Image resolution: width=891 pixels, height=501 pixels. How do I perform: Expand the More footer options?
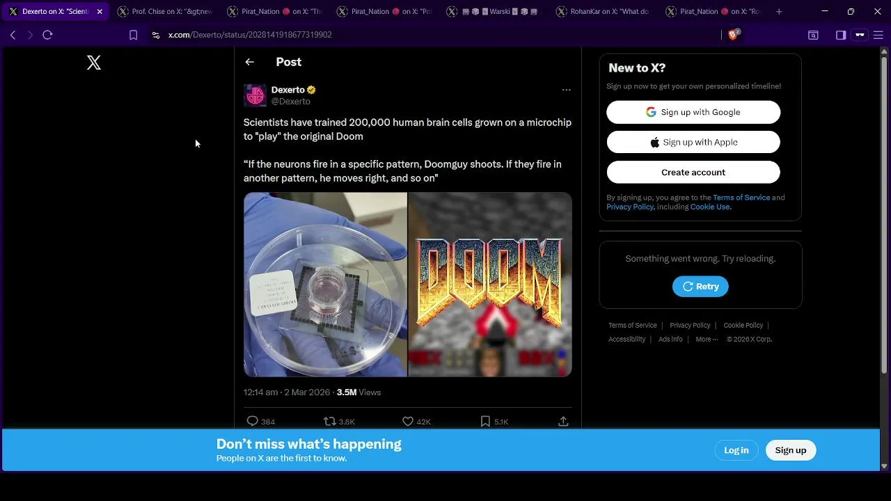[707, 339]
